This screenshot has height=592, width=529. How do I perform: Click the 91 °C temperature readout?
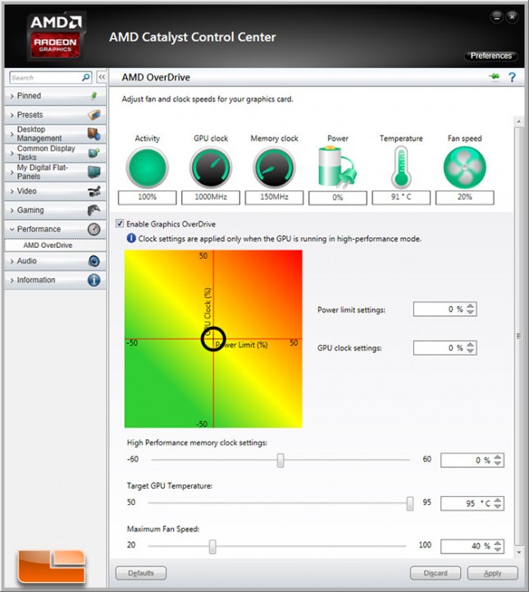click(x=401, y=197)
